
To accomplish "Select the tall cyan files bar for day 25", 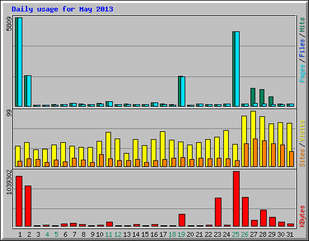I will click(237, 69).
